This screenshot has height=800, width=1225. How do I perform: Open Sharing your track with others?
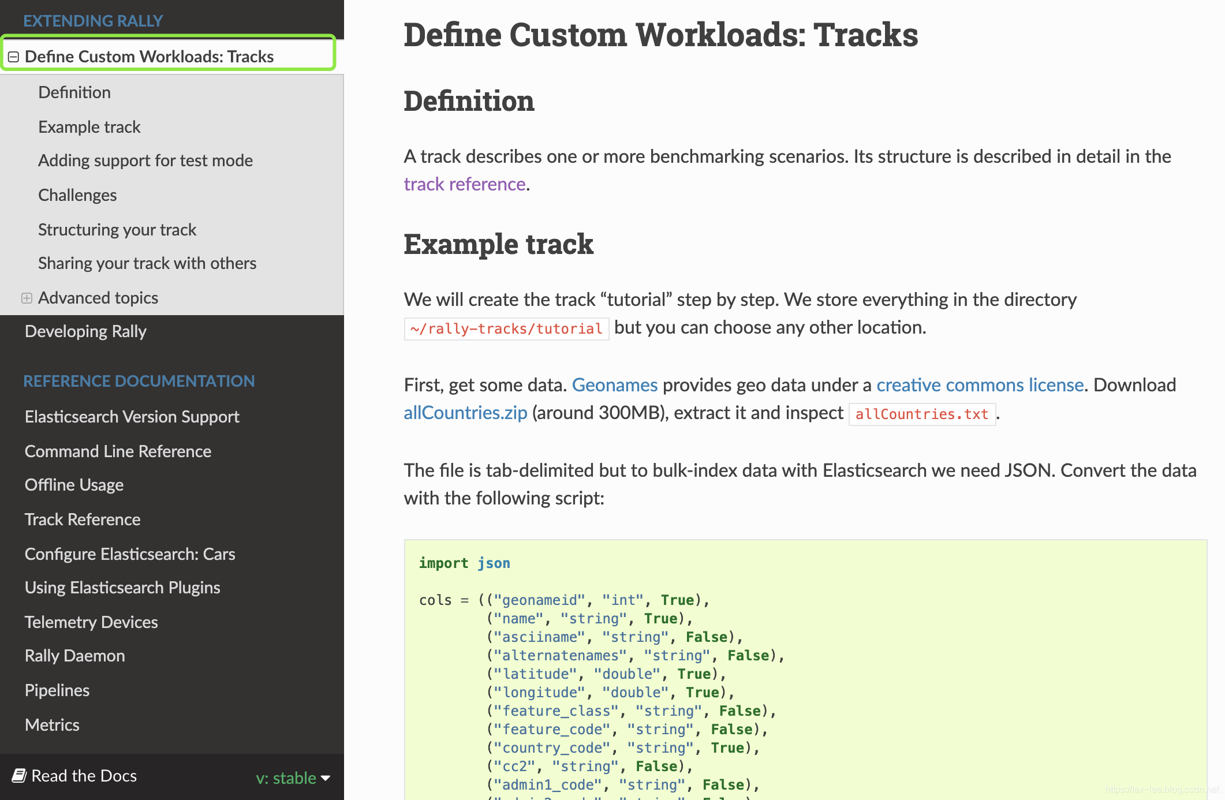(147, 263)
